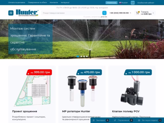This screenshot has width=164, height=123.
Task: Open the catalog menu grid icon
Action: [x=11, y=13]
